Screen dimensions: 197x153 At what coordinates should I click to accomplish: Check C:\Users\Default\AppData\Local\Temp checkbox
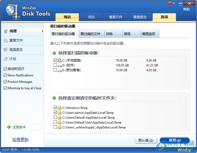55,117
